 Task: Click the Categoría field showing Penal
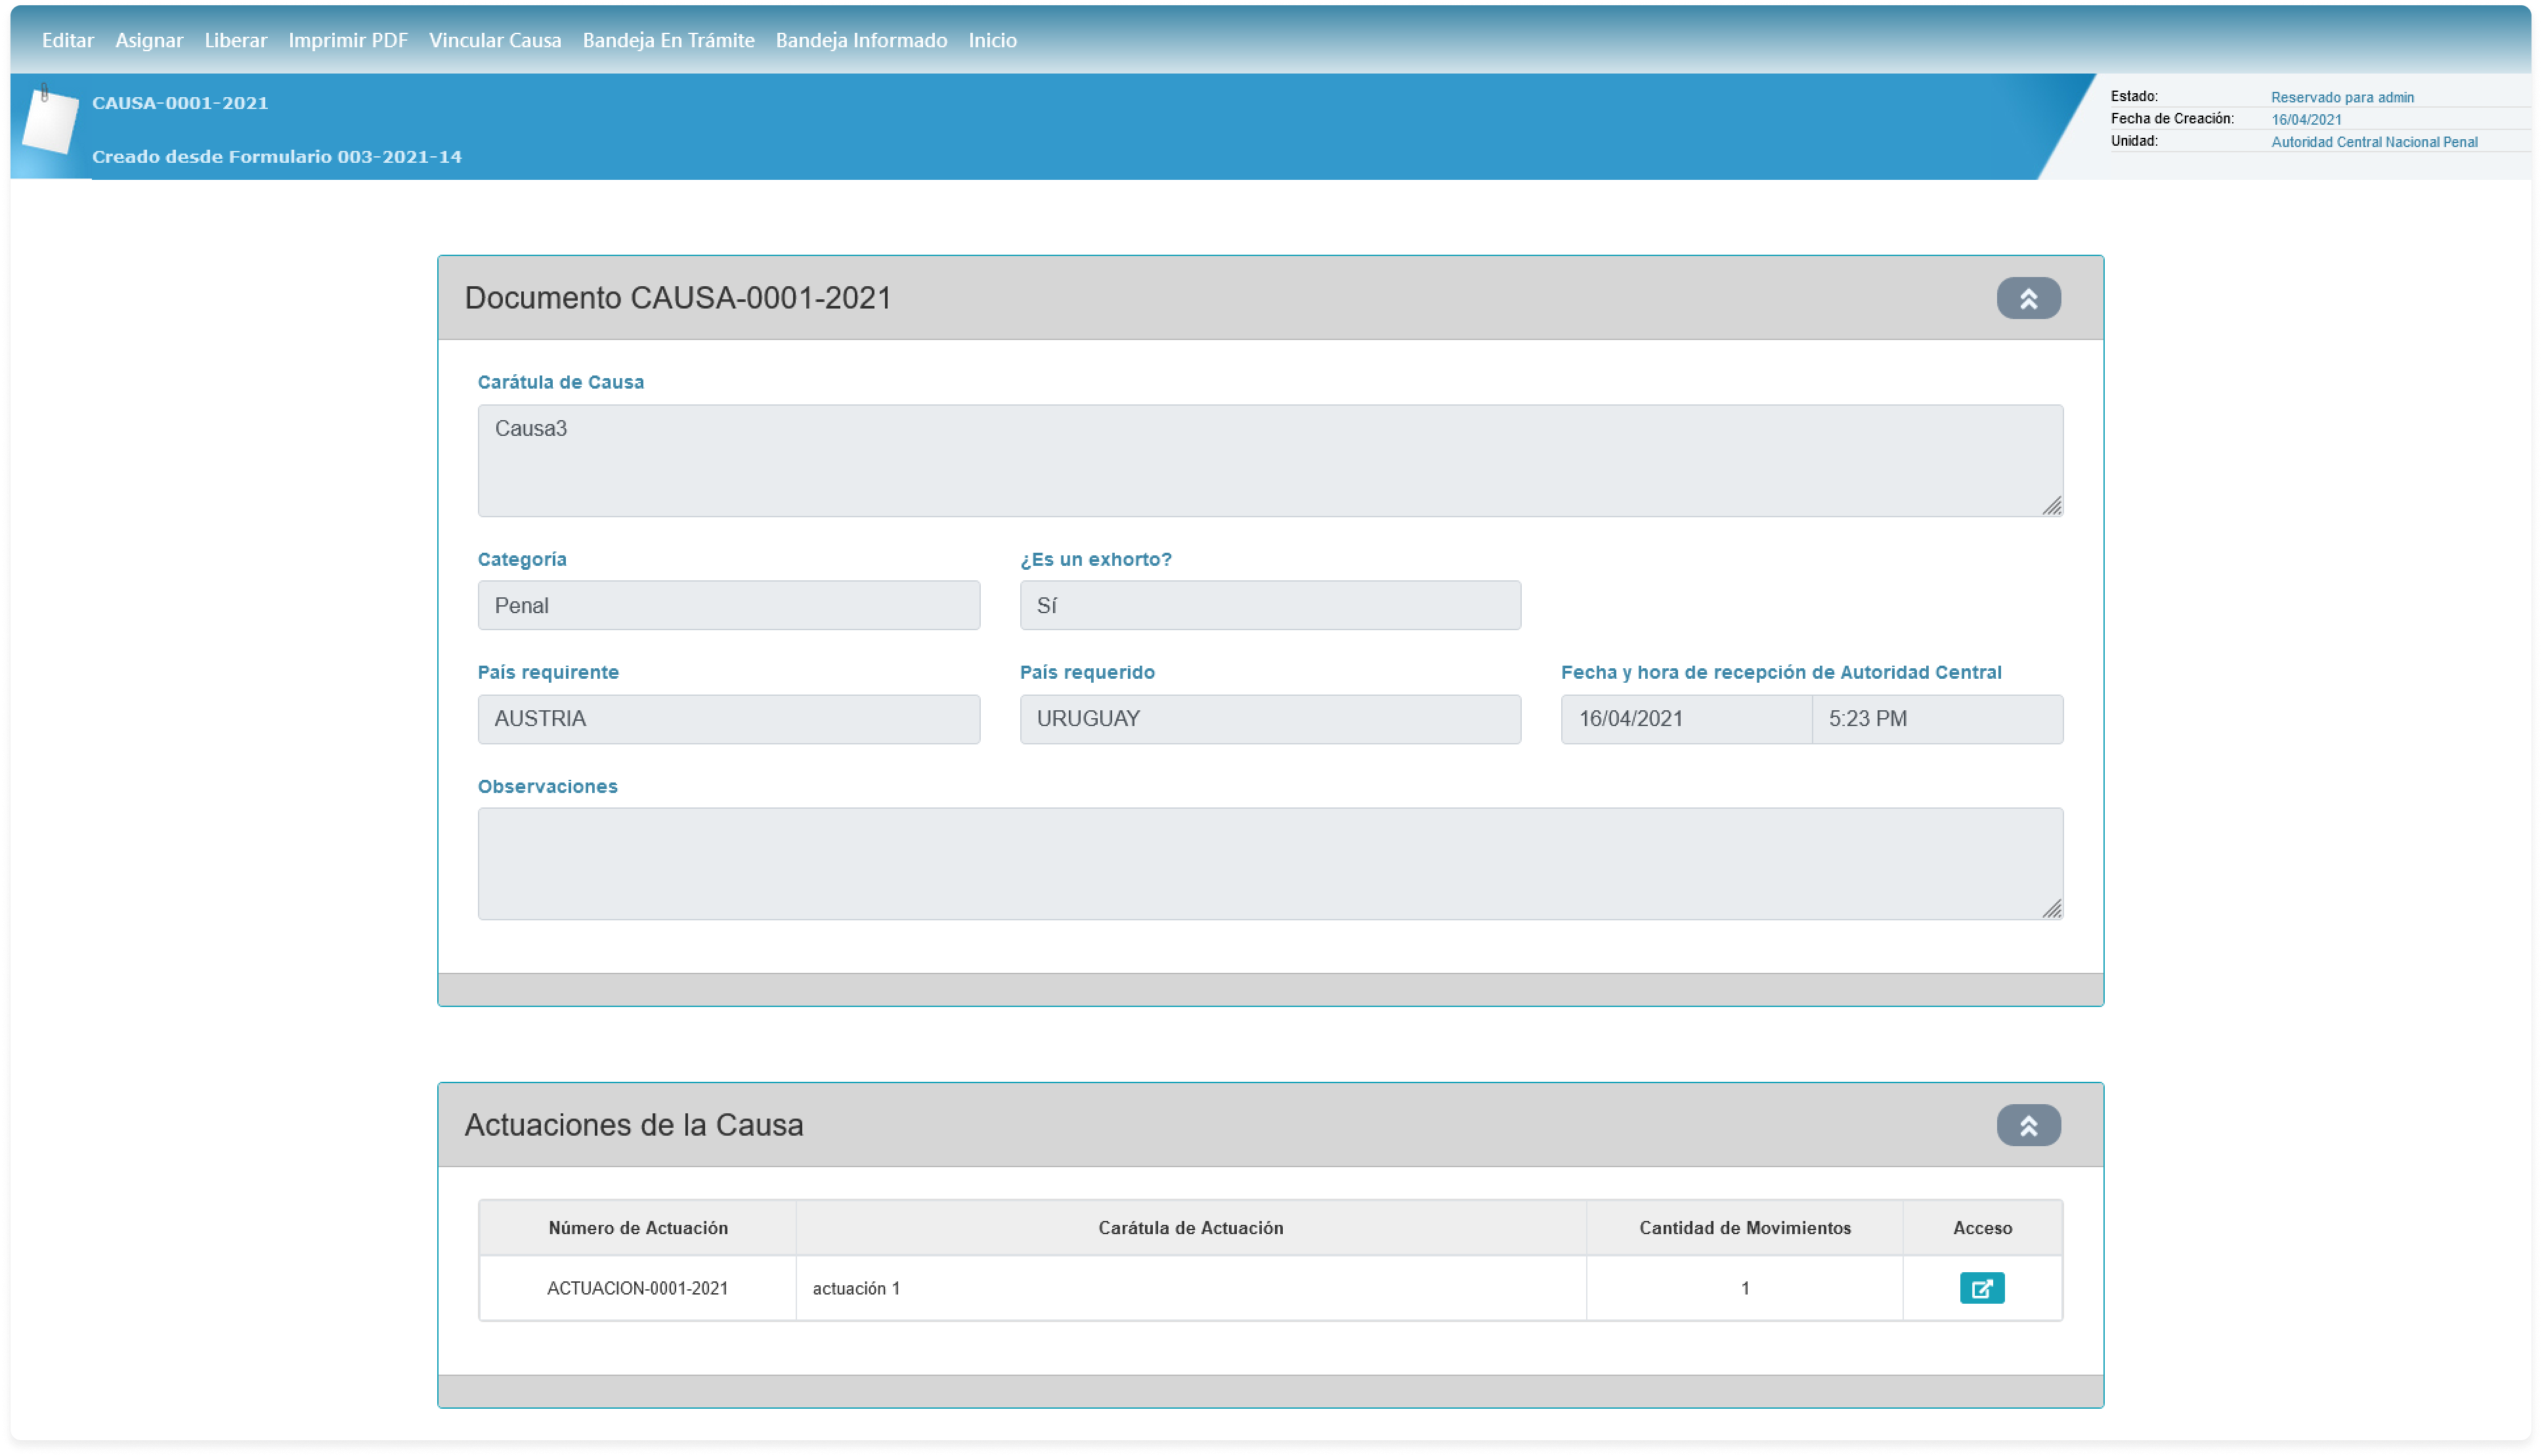click(728, 605)
